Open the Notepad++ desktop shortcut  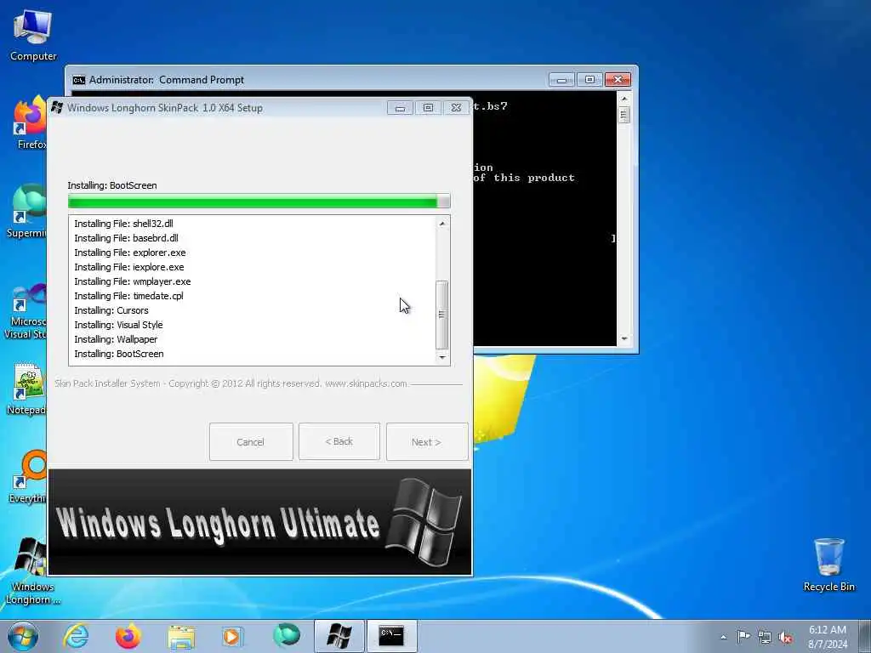[x=26, y=389]
